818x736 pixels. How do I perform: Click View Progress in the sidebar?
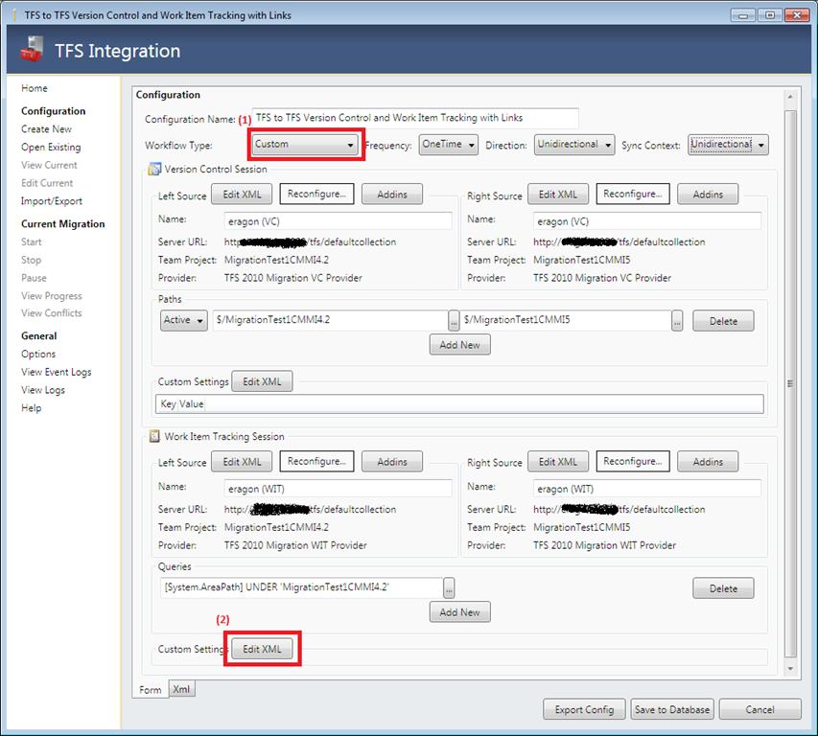pyautogui.click(x=52, y=295)
